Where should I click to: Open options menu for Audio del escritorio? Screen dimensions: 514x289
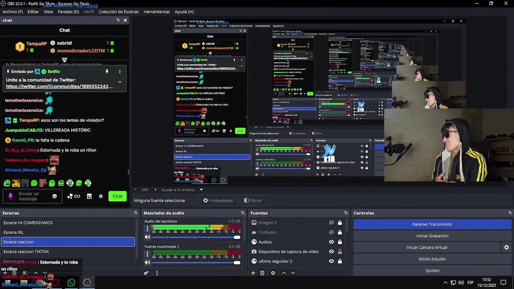click(147, 229)
